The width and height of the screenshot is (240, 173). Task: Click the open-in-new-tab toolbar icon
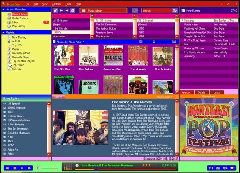55,10
